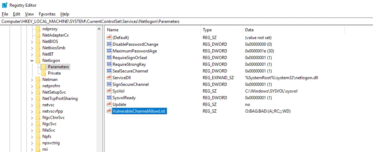Click the folder icon of the NetBIOS key
373x152 pixels.
click(x=38, y=42)
